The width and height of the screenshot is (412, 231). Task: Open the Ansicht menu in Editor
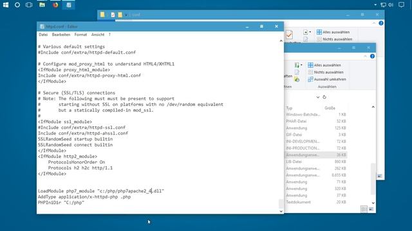pos(98,35)
